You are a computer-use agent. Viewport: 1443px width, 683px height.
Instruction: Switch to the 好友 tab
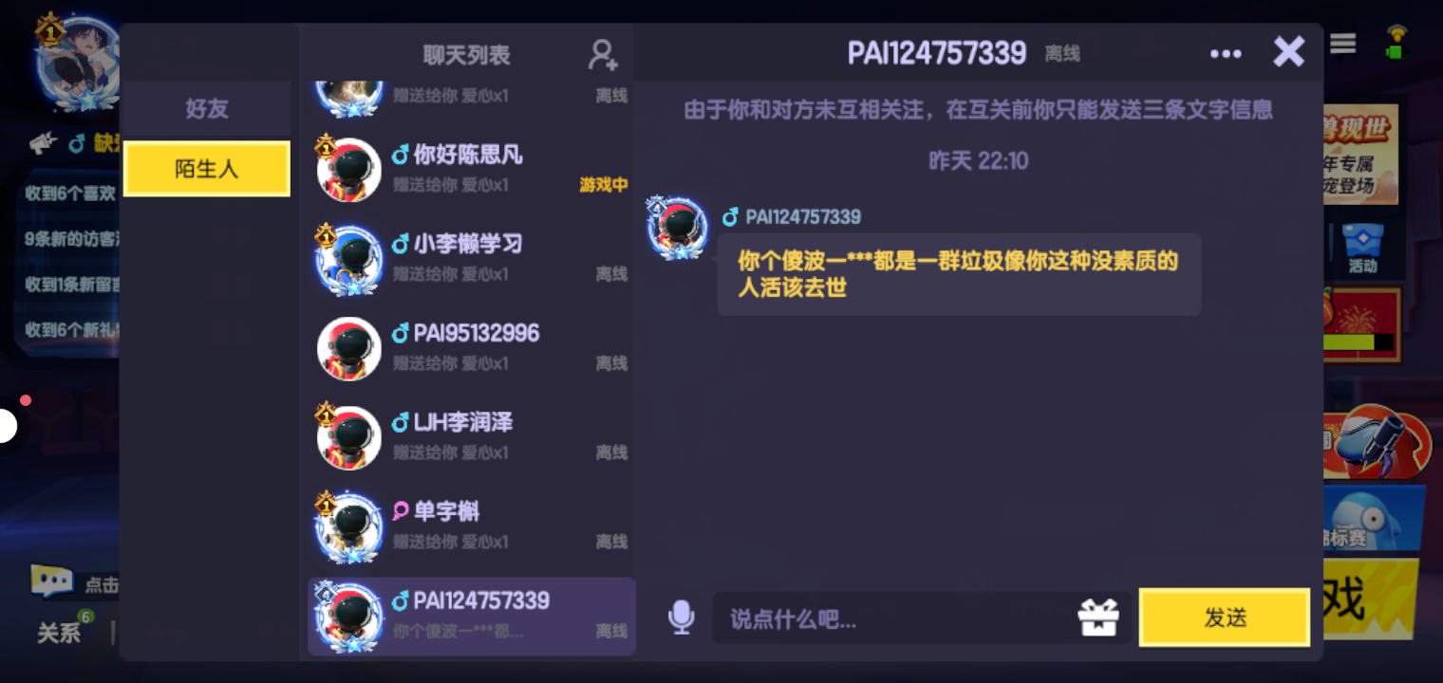point(207,109)
